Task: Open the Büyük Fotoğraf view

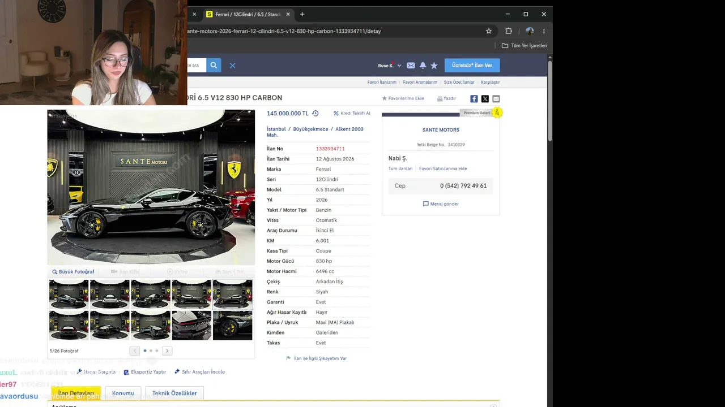Action: point(73,272)
